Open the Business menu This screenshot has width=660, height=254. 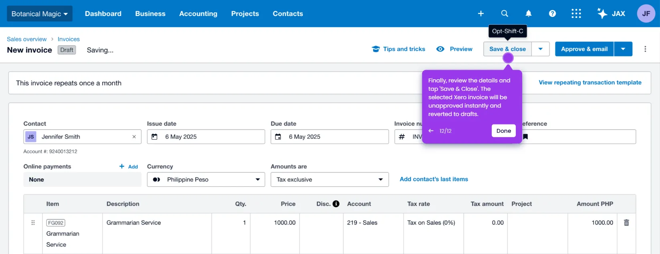click(150, 14)
